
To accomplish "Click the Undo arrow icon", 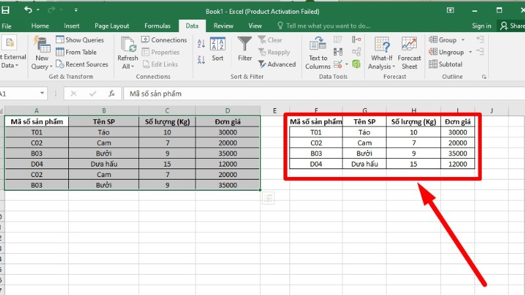I will tap(27, 10).
